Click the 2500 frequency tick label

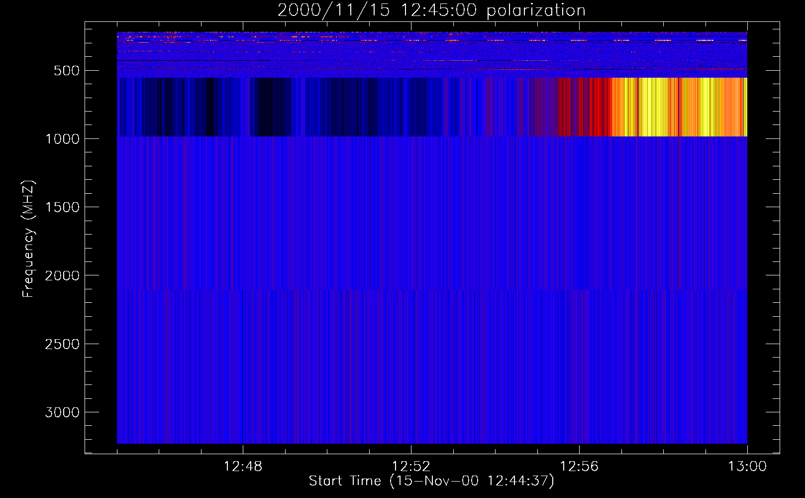click(62, 344)
